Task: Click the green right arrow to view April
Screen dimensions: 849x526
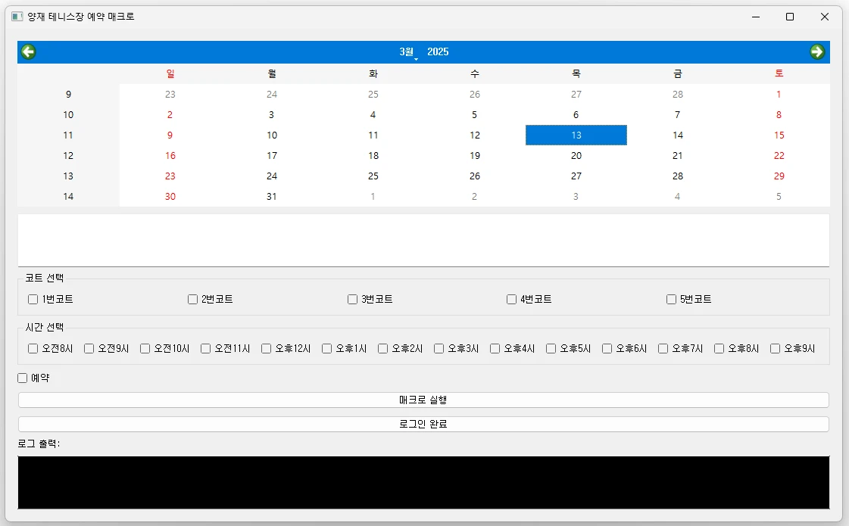Action: coord(817,51)
